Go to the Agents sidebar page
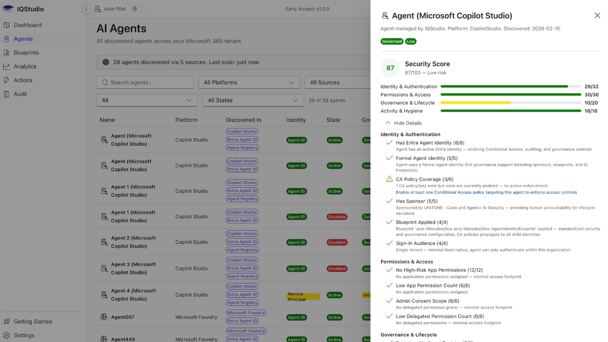Screen dimensions: 608x342 [x=23, y=39]
